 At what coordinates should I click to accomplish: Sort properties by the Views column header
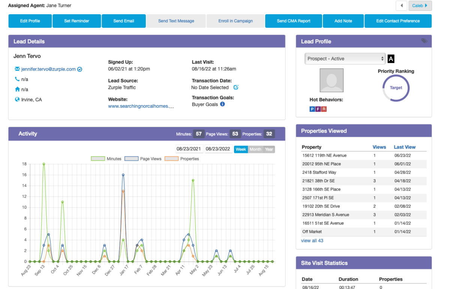click(379, 147)
